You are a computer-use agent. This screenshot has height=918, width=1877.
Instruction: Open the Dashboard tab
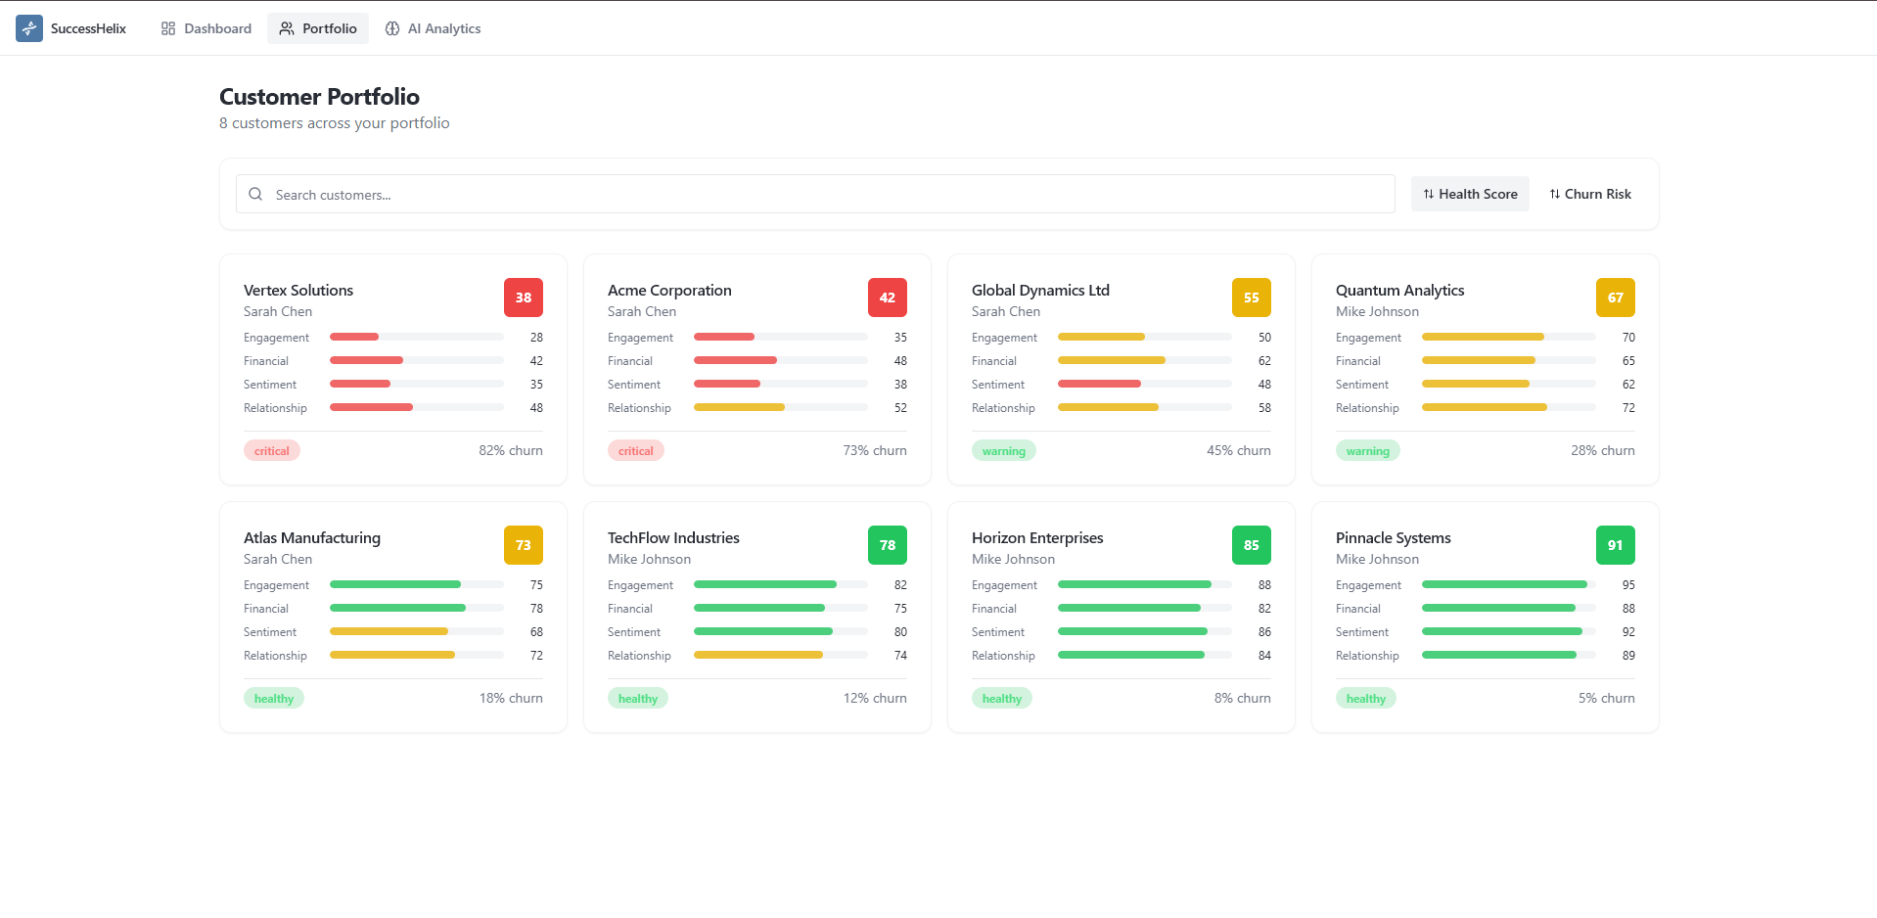(x=206, y=28)
